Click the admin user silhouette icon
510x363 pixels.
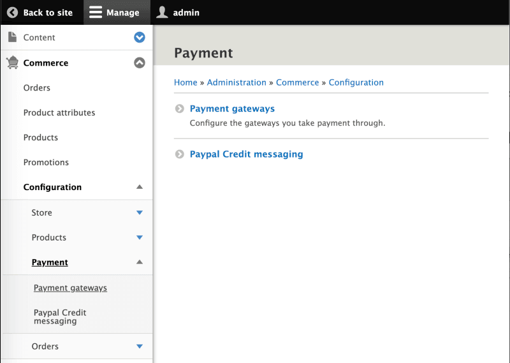pyautogui.click(x=163, y=13)
